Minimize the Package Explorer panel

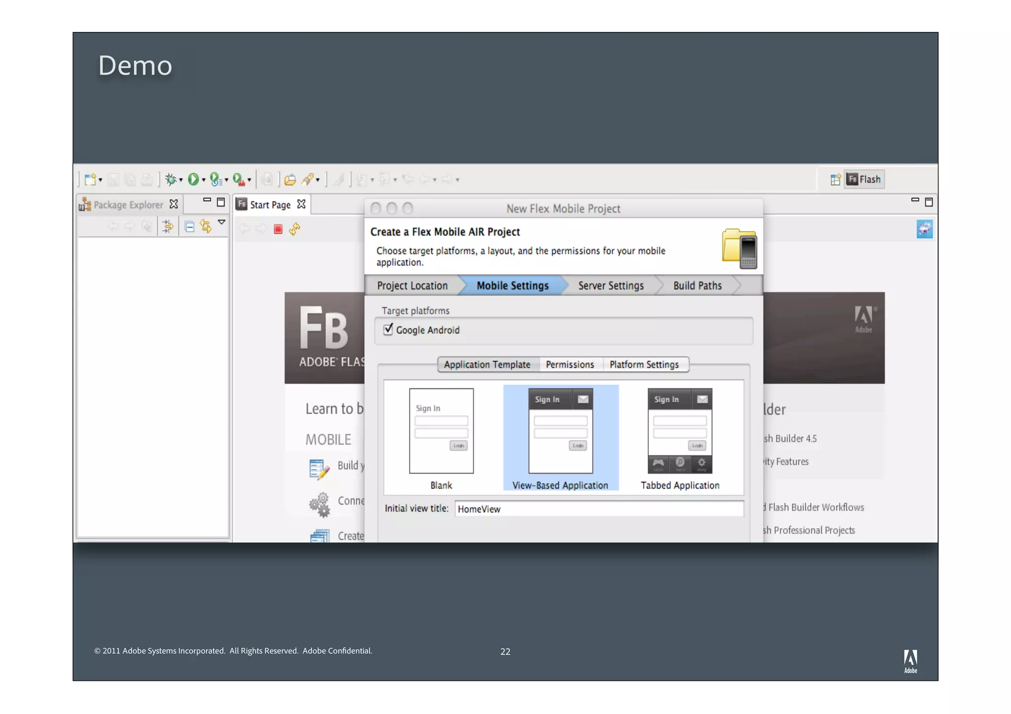pos(207,200)
